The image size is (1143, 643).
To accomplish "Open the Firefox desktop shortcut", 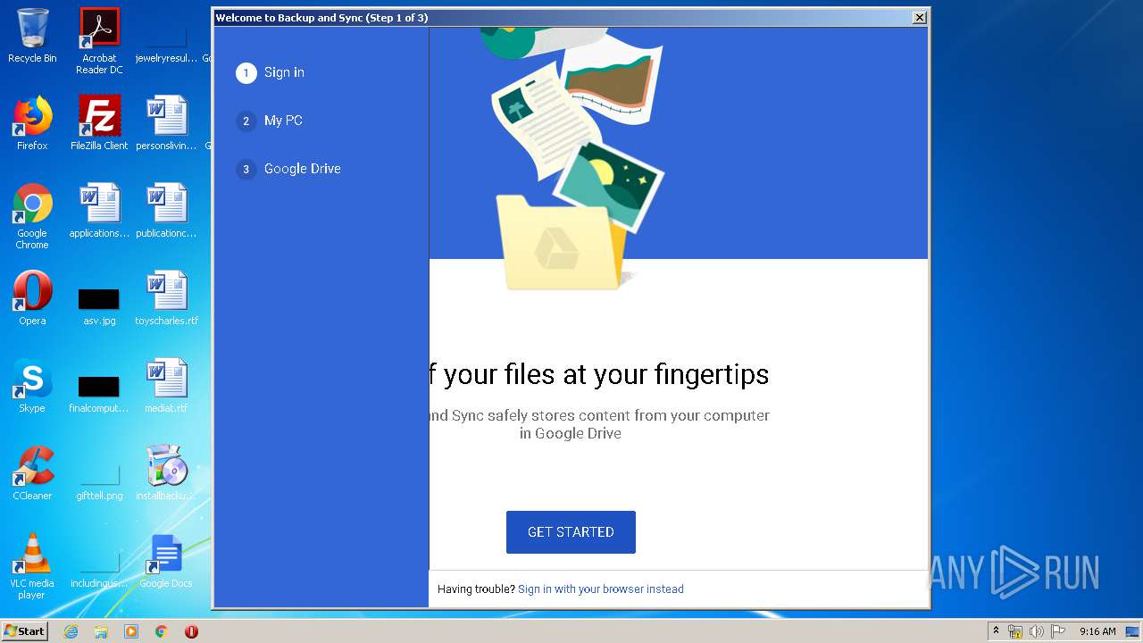I will (x=32, y=123).
